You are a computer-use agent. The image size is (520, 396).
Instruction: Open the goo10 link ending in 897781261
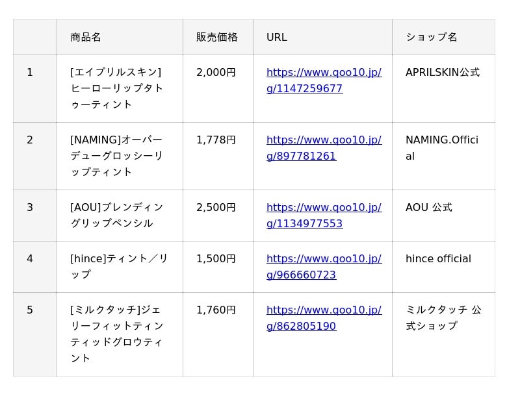324,148
